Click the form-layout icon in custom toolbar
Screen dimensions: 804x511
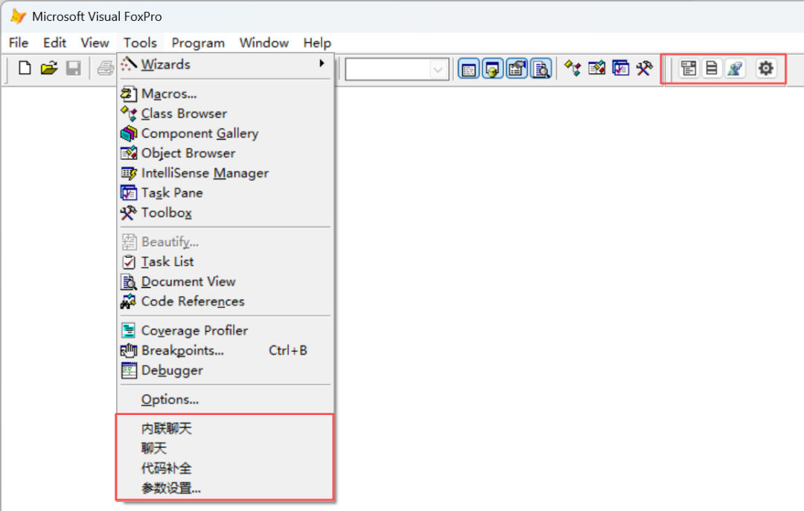[x=689, y=68]
